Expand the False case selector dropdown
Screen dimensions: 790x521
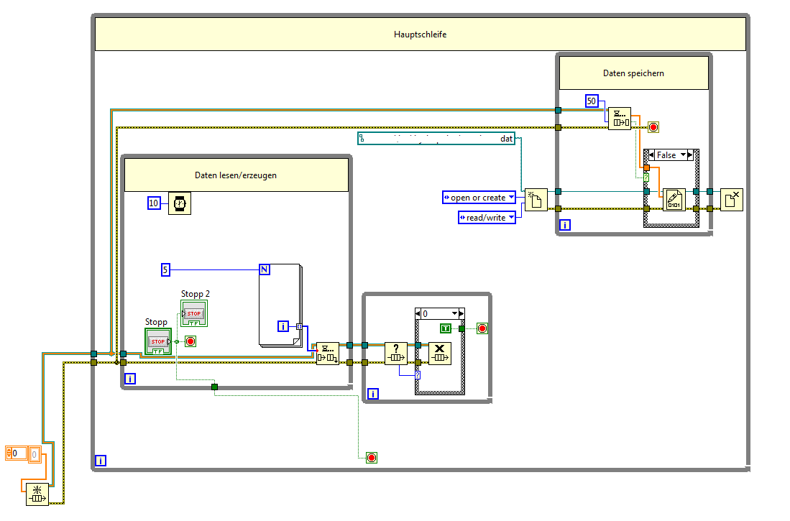tap(684, 155)
